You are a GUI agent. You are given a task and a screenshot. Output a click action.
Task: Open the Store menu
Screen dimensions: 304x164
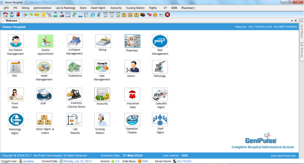83,8
